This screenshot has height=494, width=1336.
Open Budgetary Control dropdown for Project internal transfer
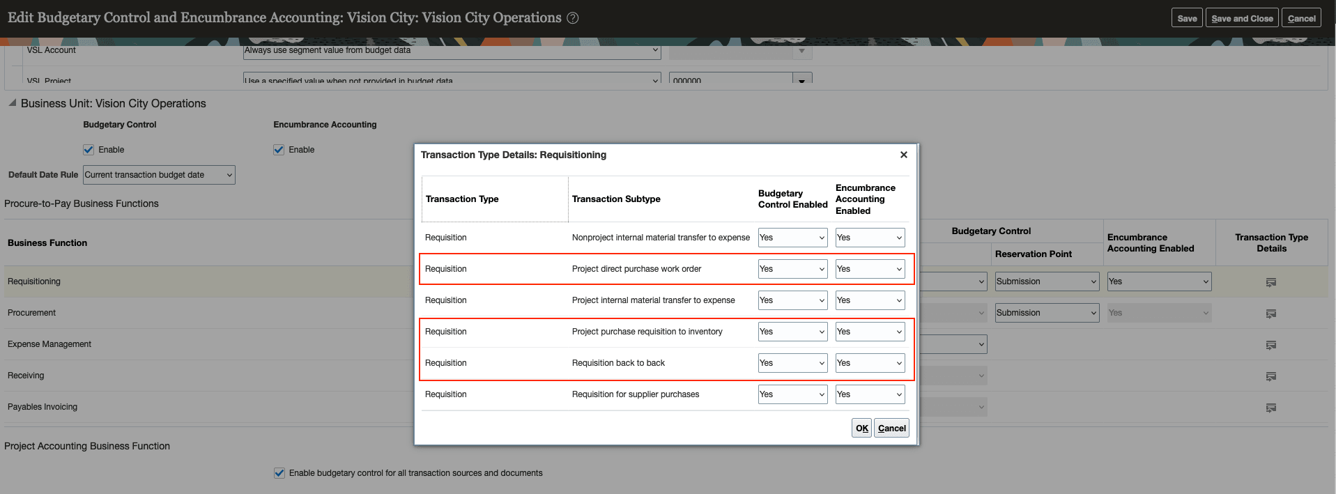tap(793, 300)
